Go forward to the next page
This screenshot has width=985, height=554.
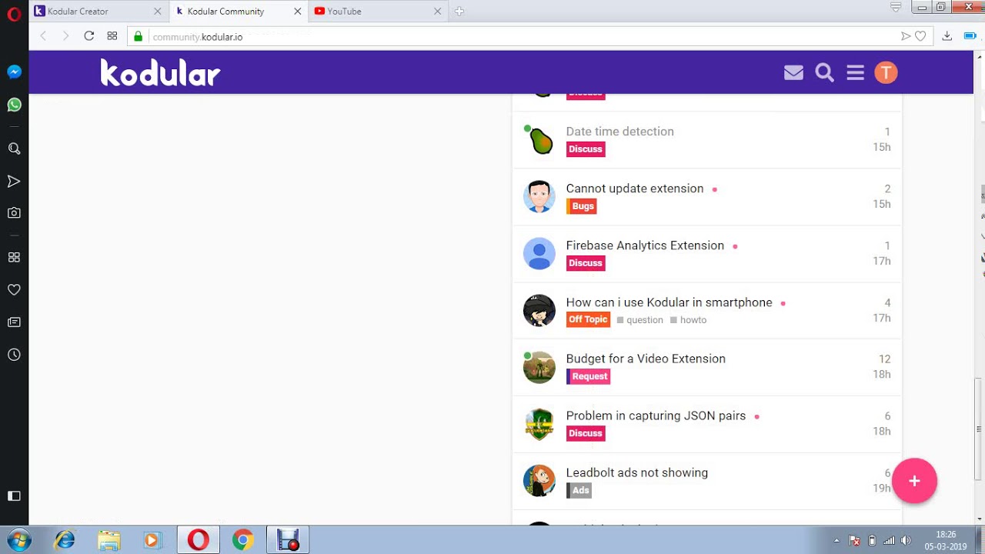coord(65,36)
